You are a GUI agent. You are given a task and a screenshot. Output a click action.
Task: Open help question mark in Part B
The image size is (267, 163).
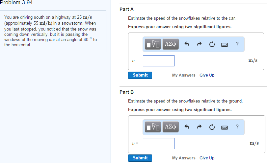point(237,127)
